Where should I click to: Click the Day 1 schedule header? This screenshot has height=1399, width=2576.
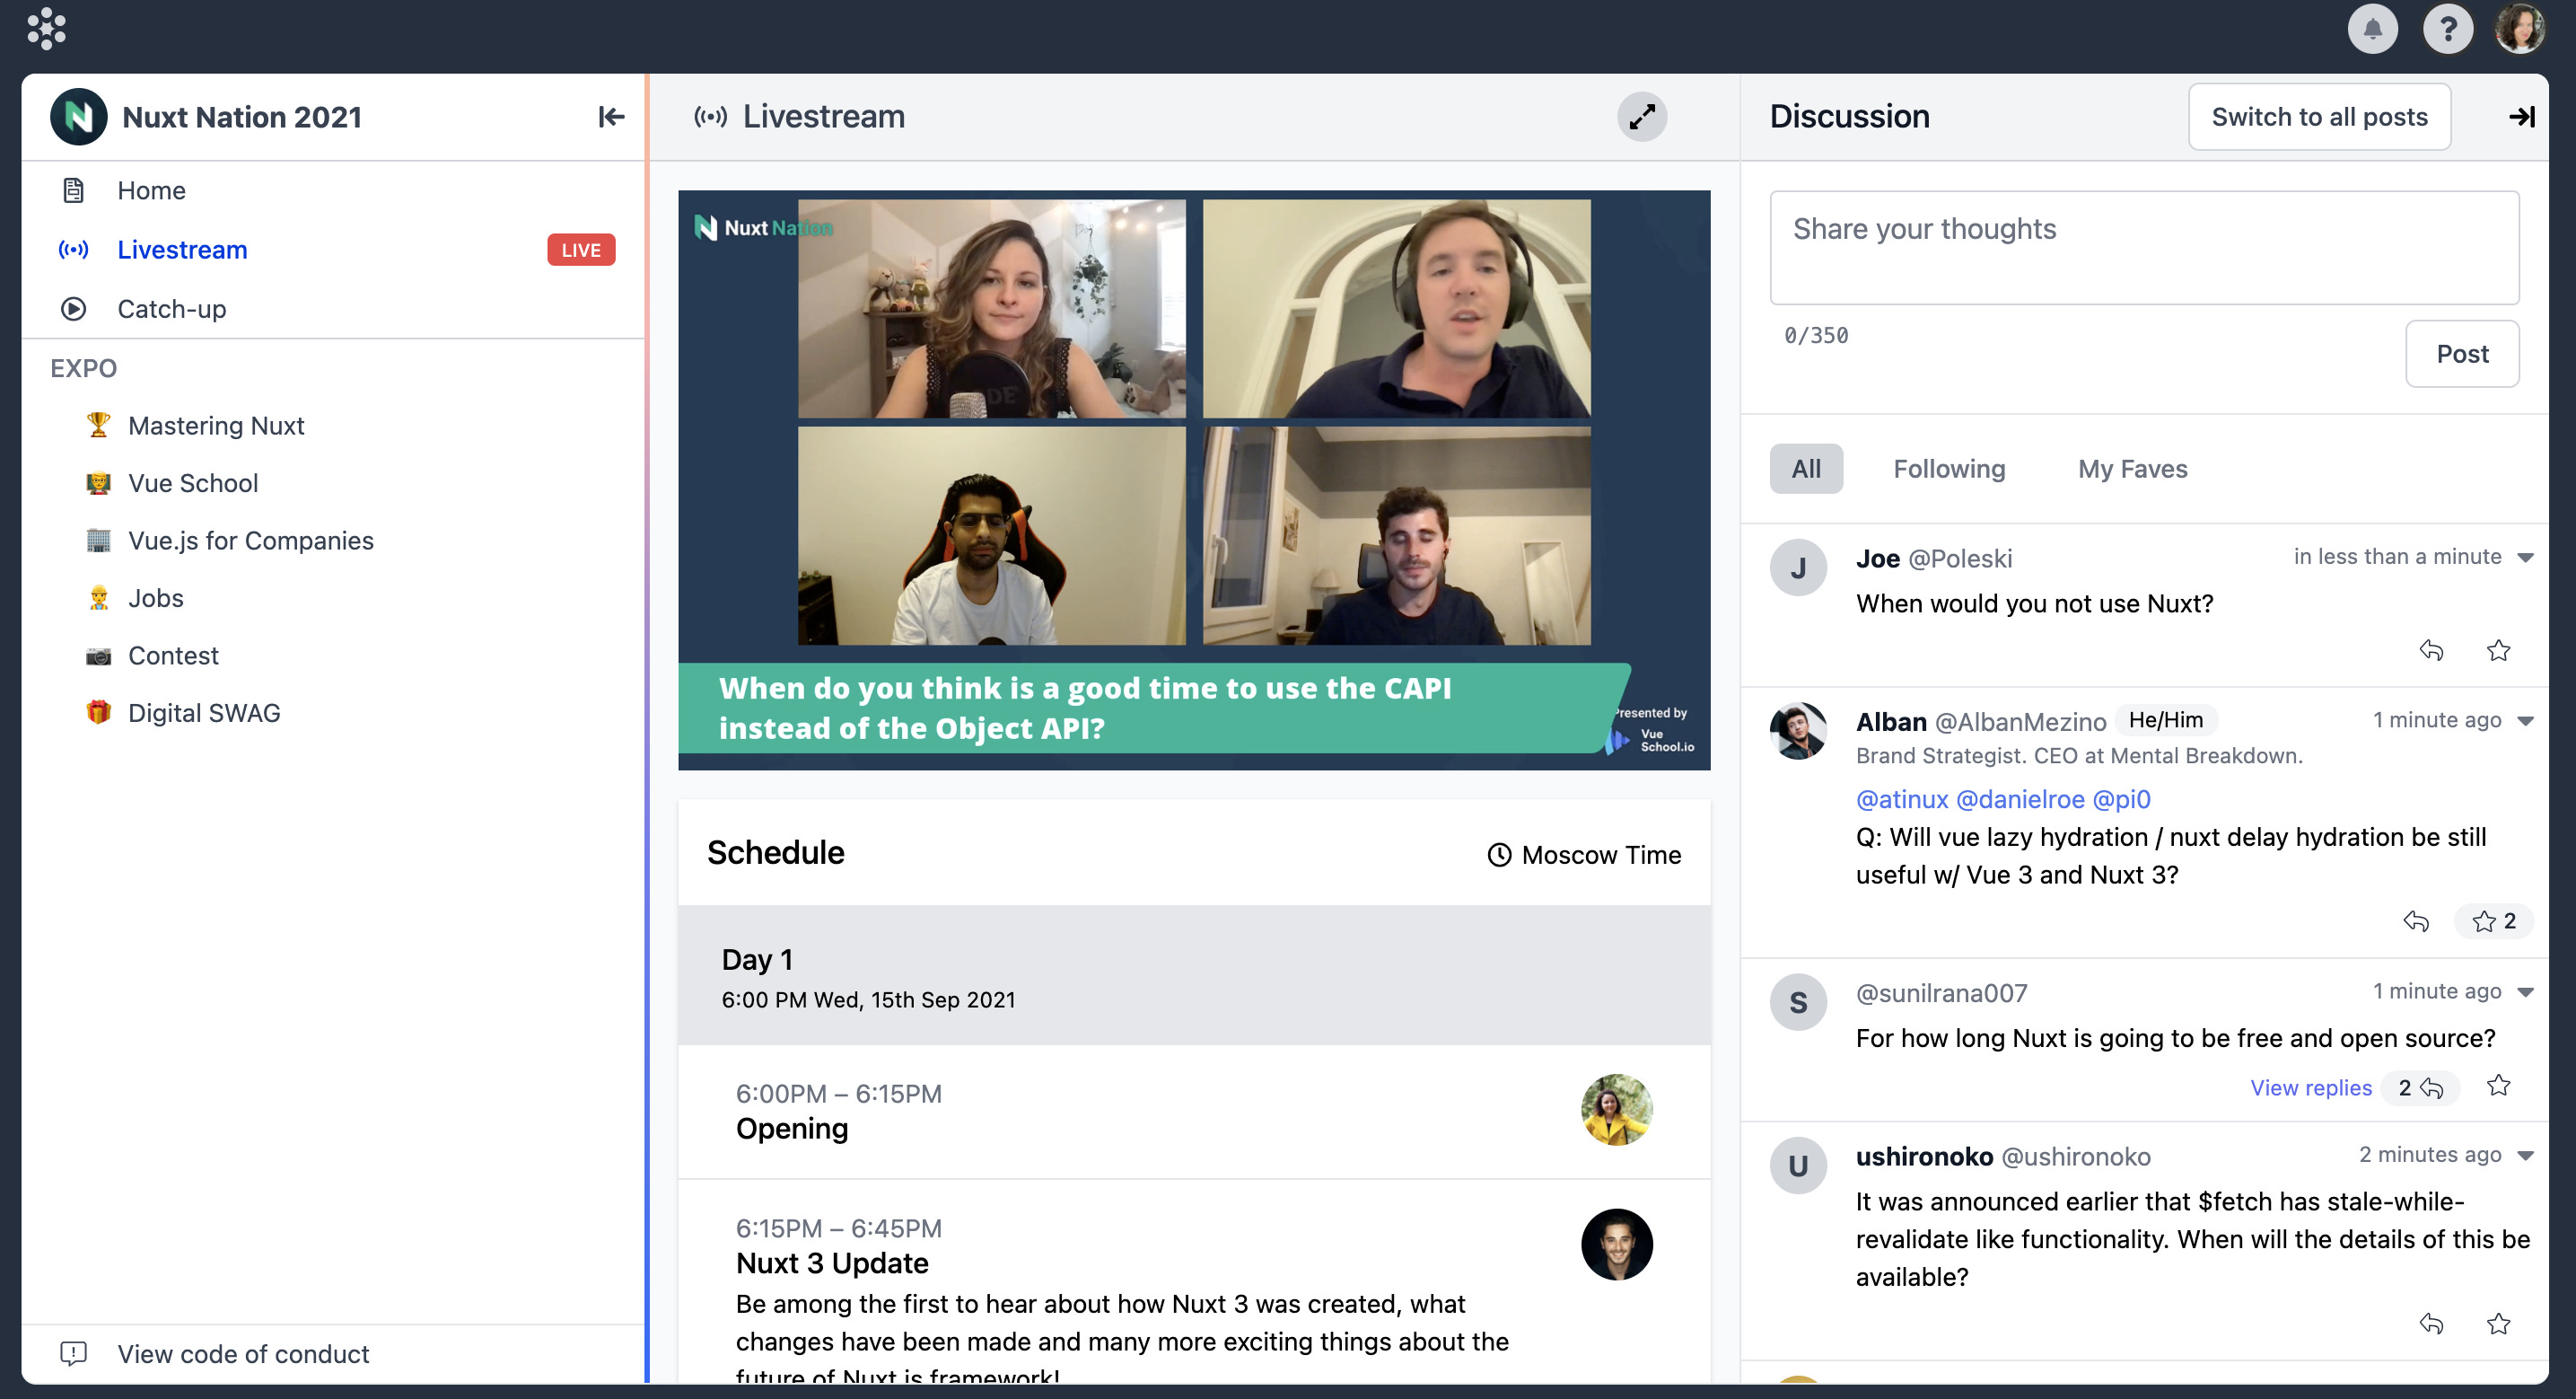coord(1193,976)
